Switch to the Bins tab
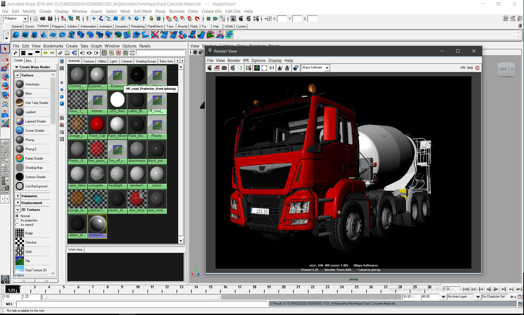The image size is (524, 315). pos(29,61)
